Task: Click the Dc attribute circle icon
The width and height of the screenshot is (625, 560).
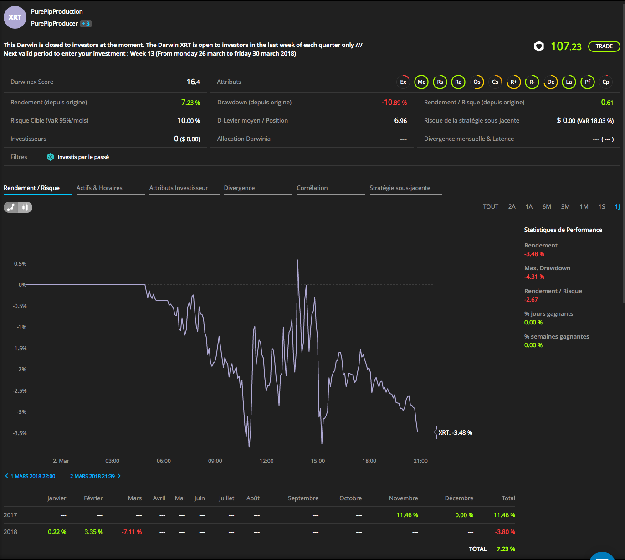Action: [x=551, y=82]
